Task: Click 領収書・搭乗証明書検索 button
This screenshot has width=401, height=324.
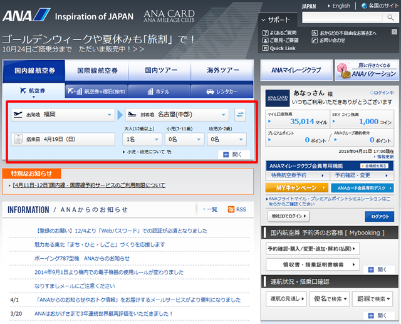Action: pyautogui.click(x=313, y=264)
